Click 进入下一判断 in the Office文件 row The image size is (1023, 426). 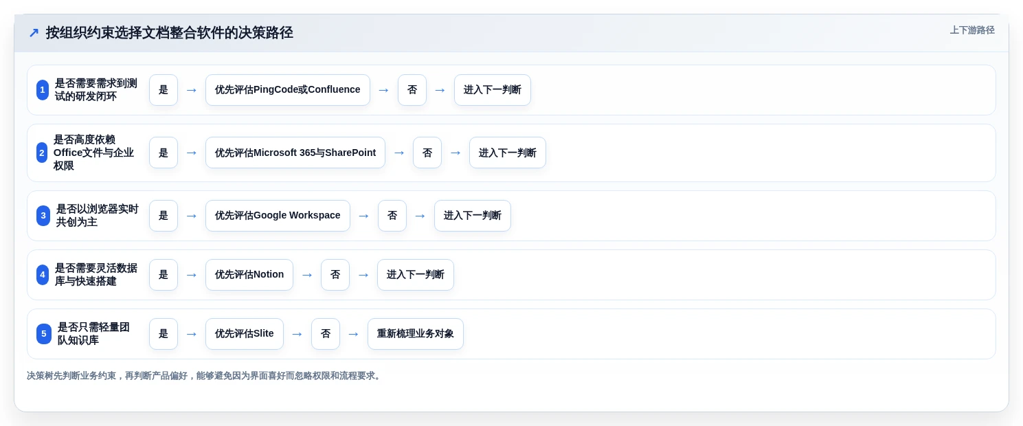(508, 153)
